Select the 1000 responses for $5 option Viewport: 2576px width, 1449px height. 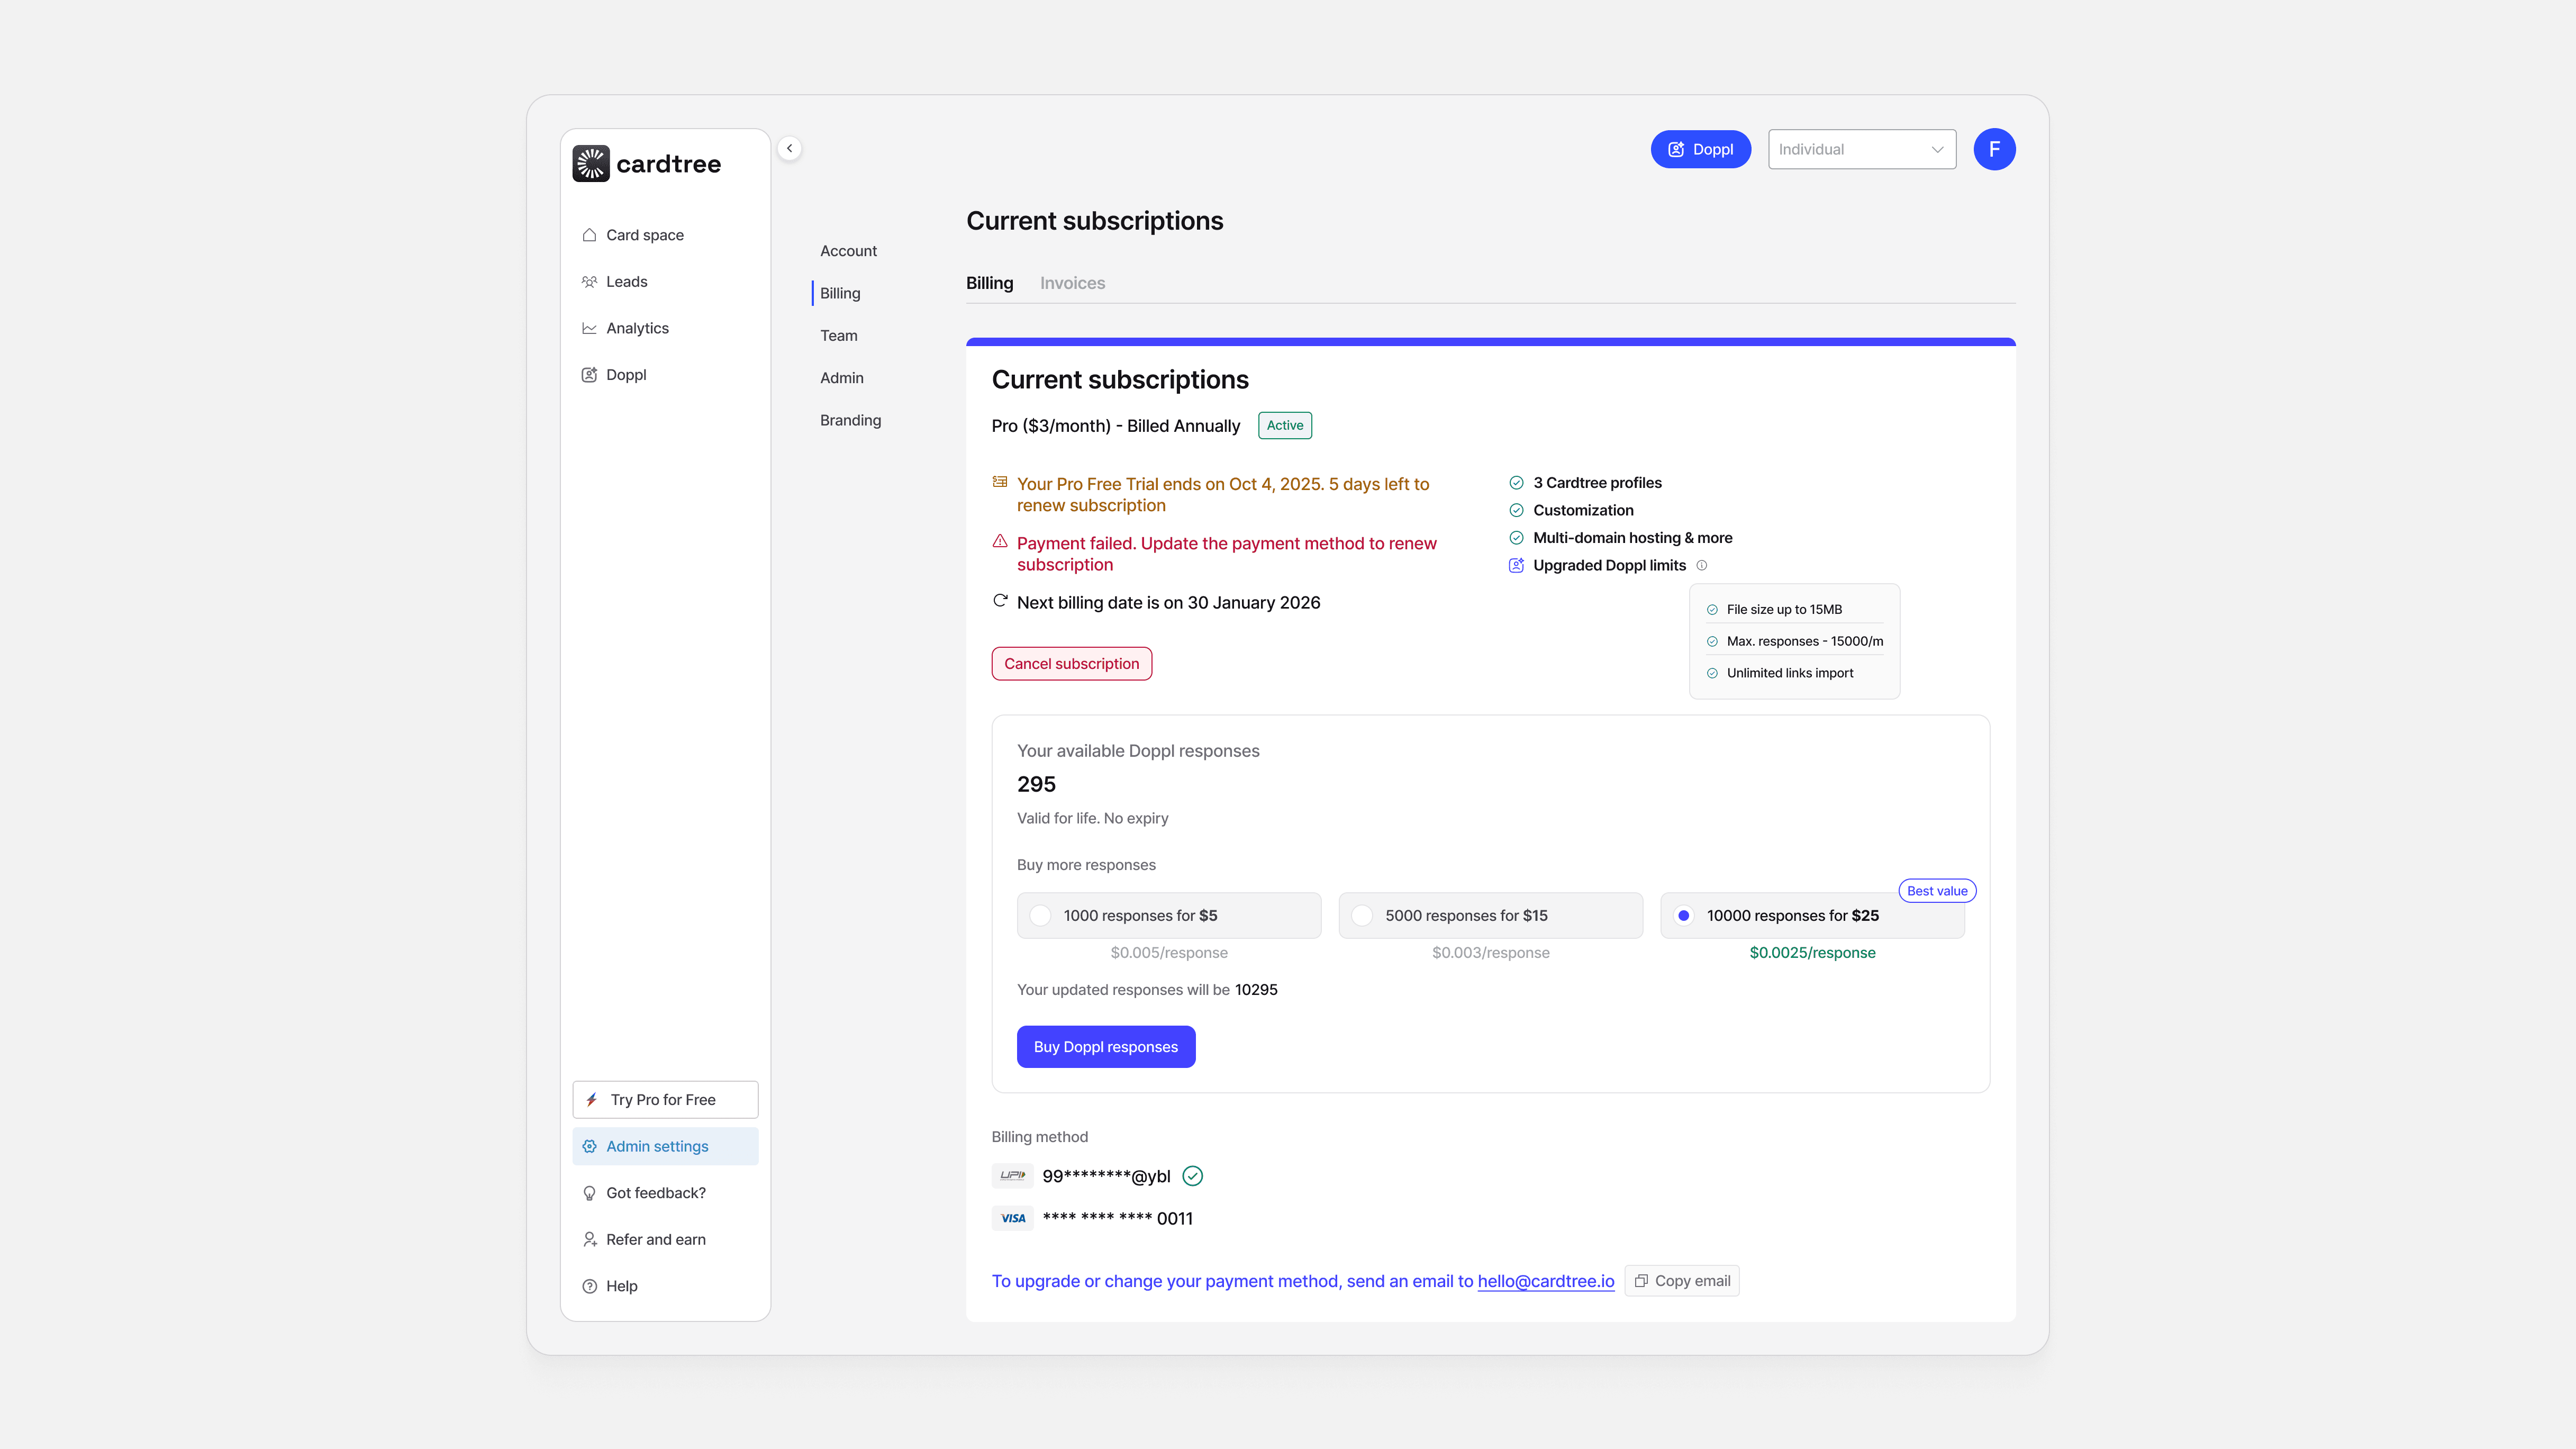pyautogui.click(x=1040, y=915)
